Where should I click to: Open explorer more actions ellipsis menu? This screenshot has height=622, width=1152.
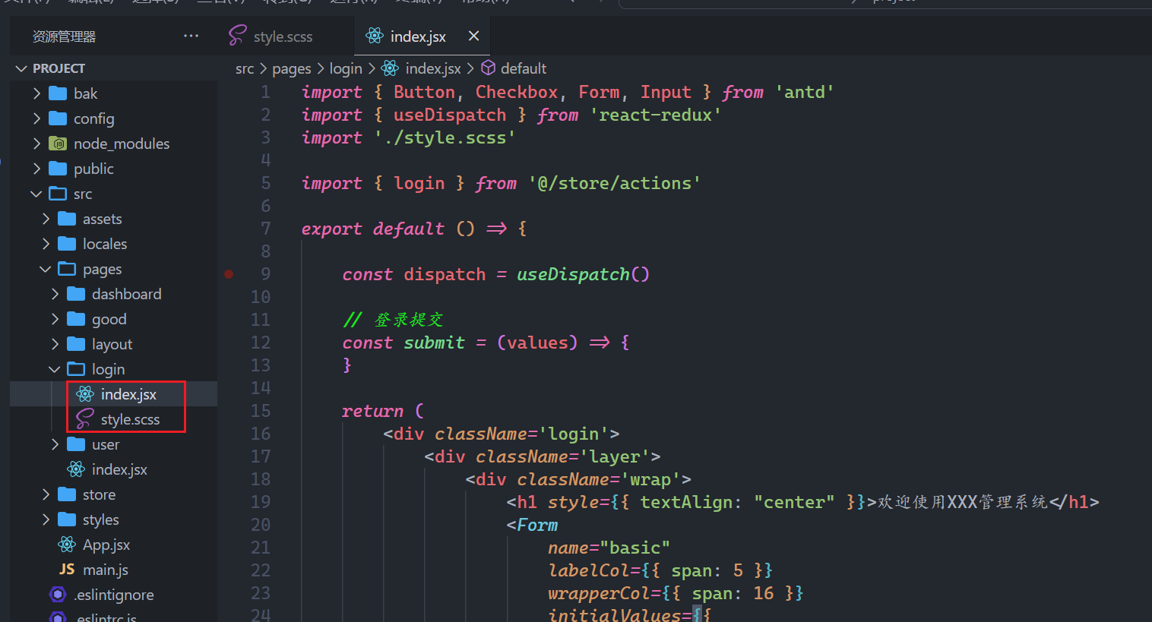click(x=191, y=36)
